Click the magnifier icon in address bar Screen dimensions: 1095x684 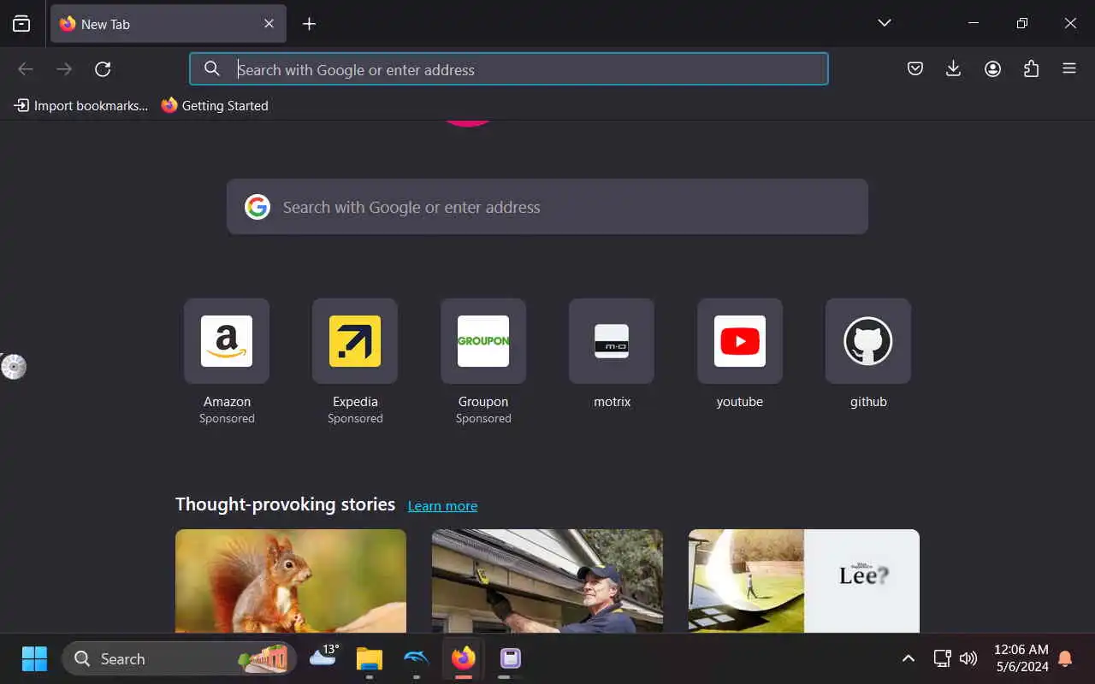(x=212, y=69)
